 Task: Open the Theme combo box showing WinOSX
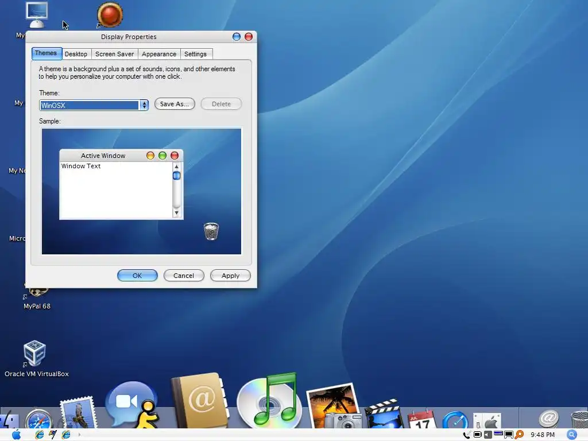tap(94, 105)
